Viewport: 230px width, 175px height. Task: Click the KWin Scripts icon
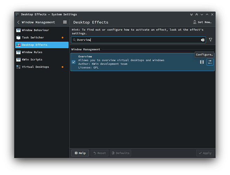click(x=18, y=59)
